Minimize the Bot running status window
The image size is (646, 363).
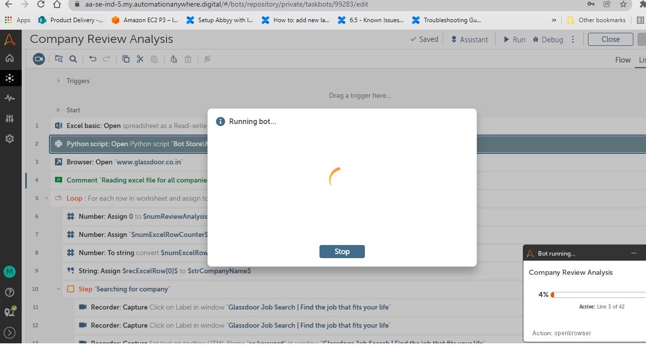(x=634, y=253)
